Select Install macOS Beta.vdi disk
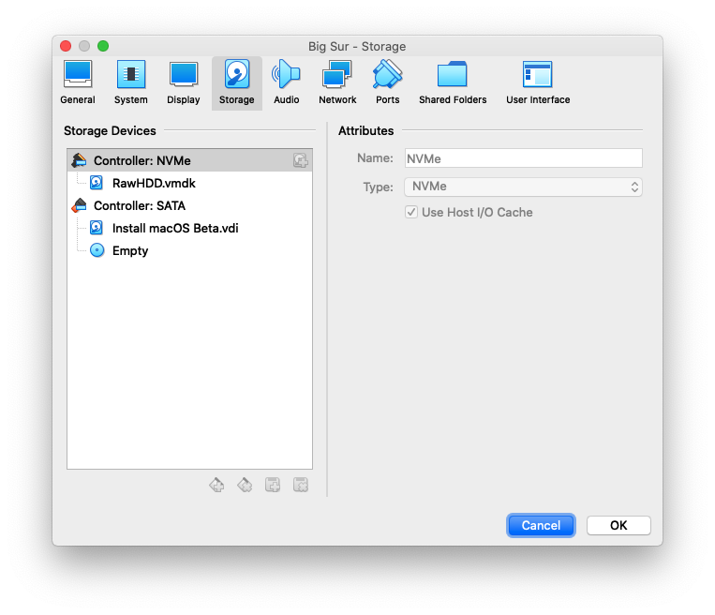 point(175,229)
